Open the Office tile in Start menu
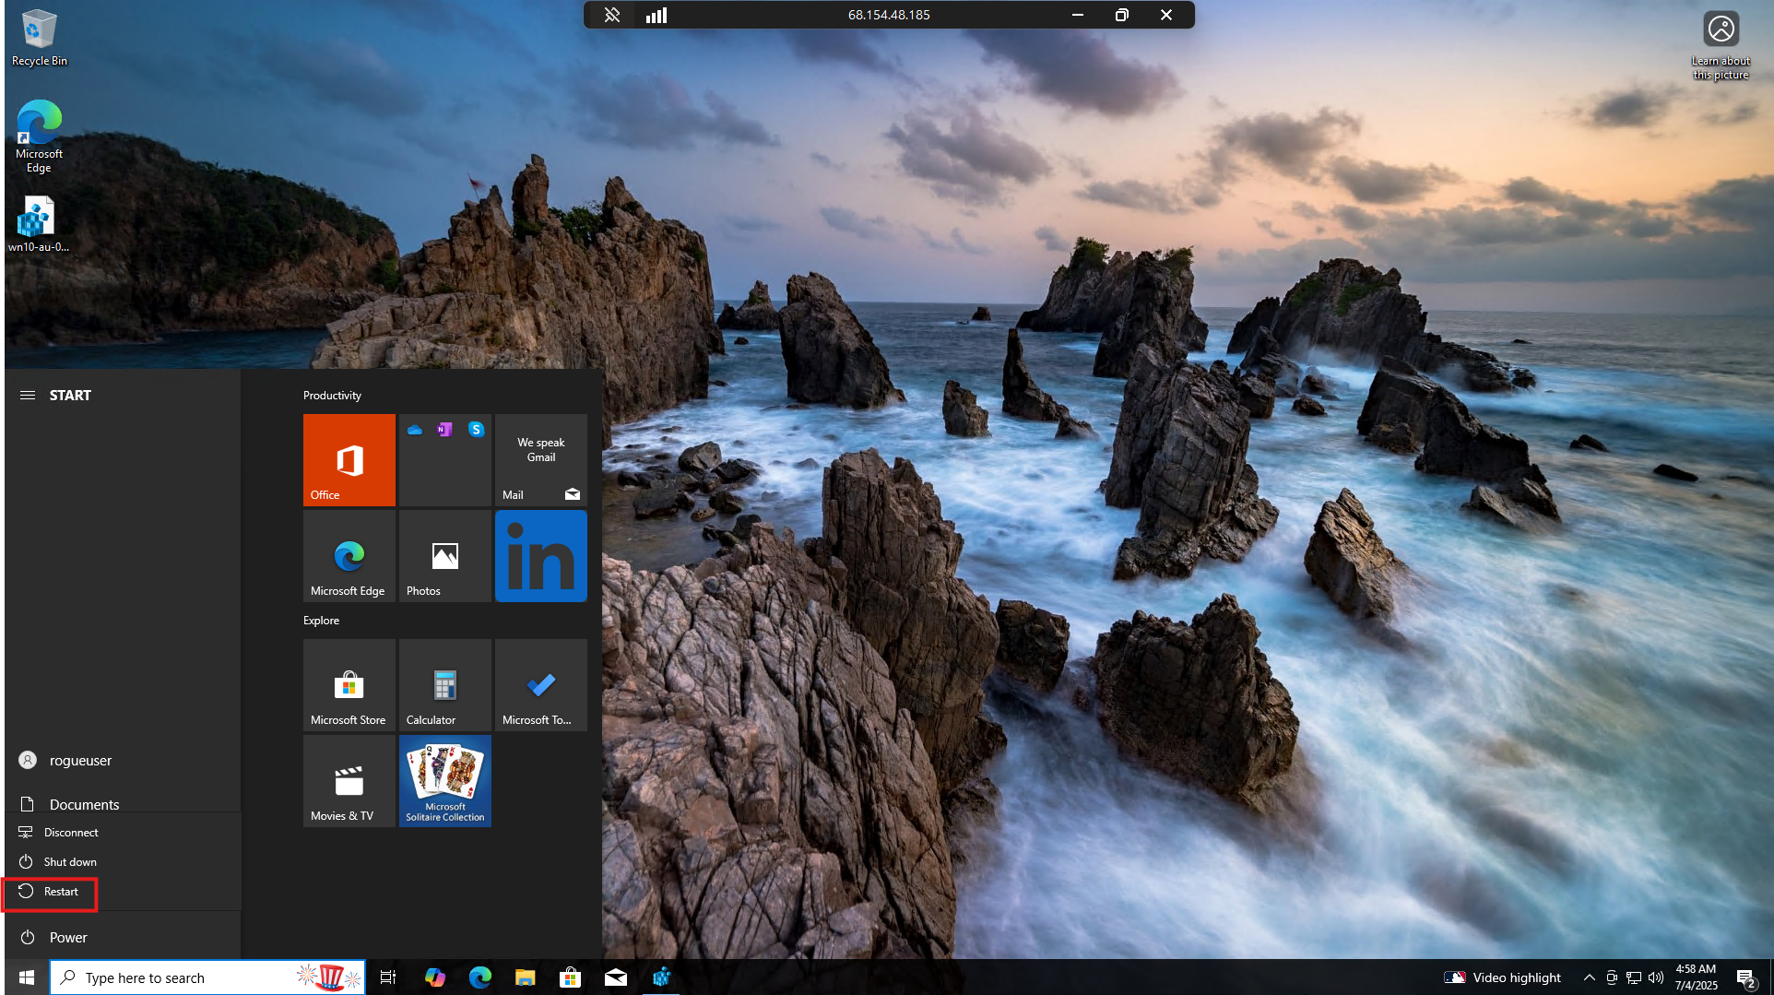 pos(349,459)
